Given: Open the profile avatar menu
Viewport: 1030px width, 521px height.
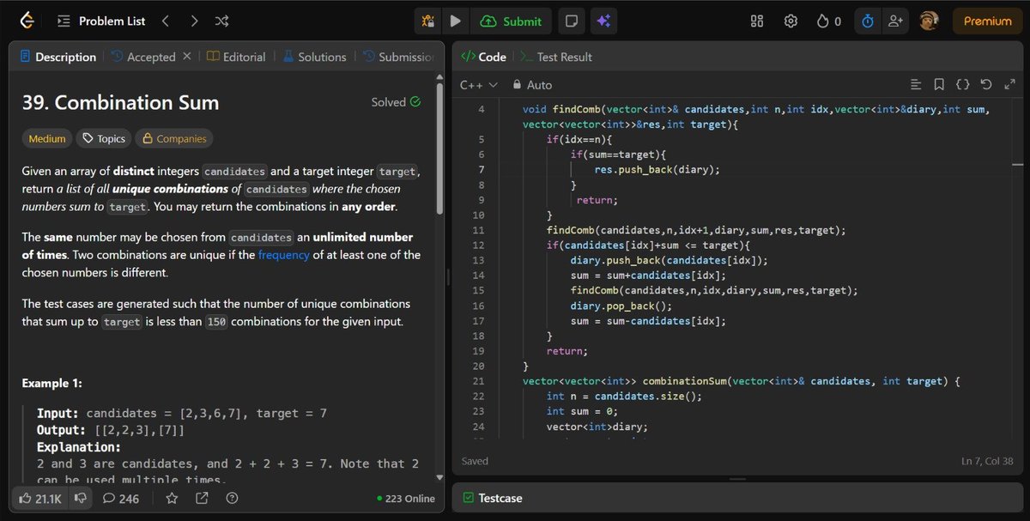Looking at the screenshot, I should (x=928, y=21).
